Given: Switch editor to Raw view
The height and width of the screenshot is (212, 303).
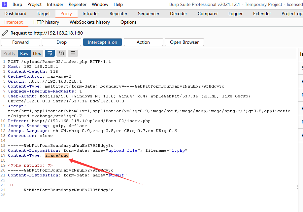Looking at the screenshot, I should (24, 53).
